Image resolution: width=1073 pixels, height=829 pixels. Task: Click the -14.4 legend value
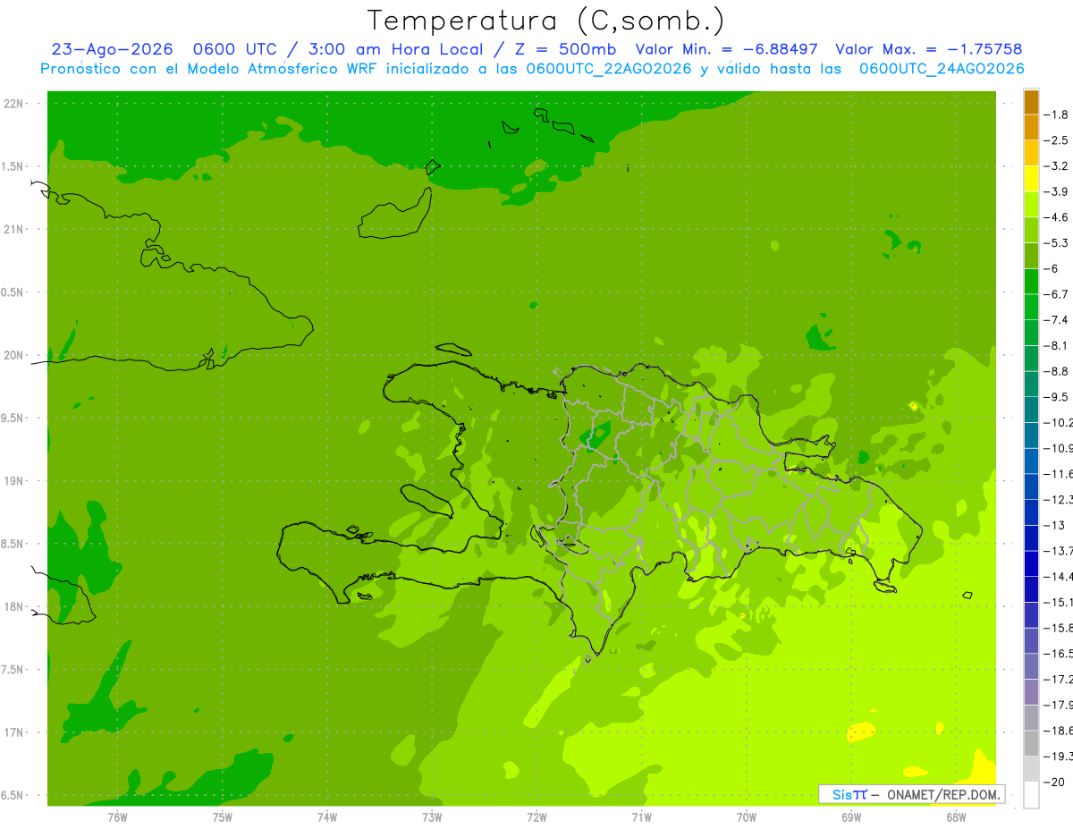pyautogui.click(x=1058, y=577)
